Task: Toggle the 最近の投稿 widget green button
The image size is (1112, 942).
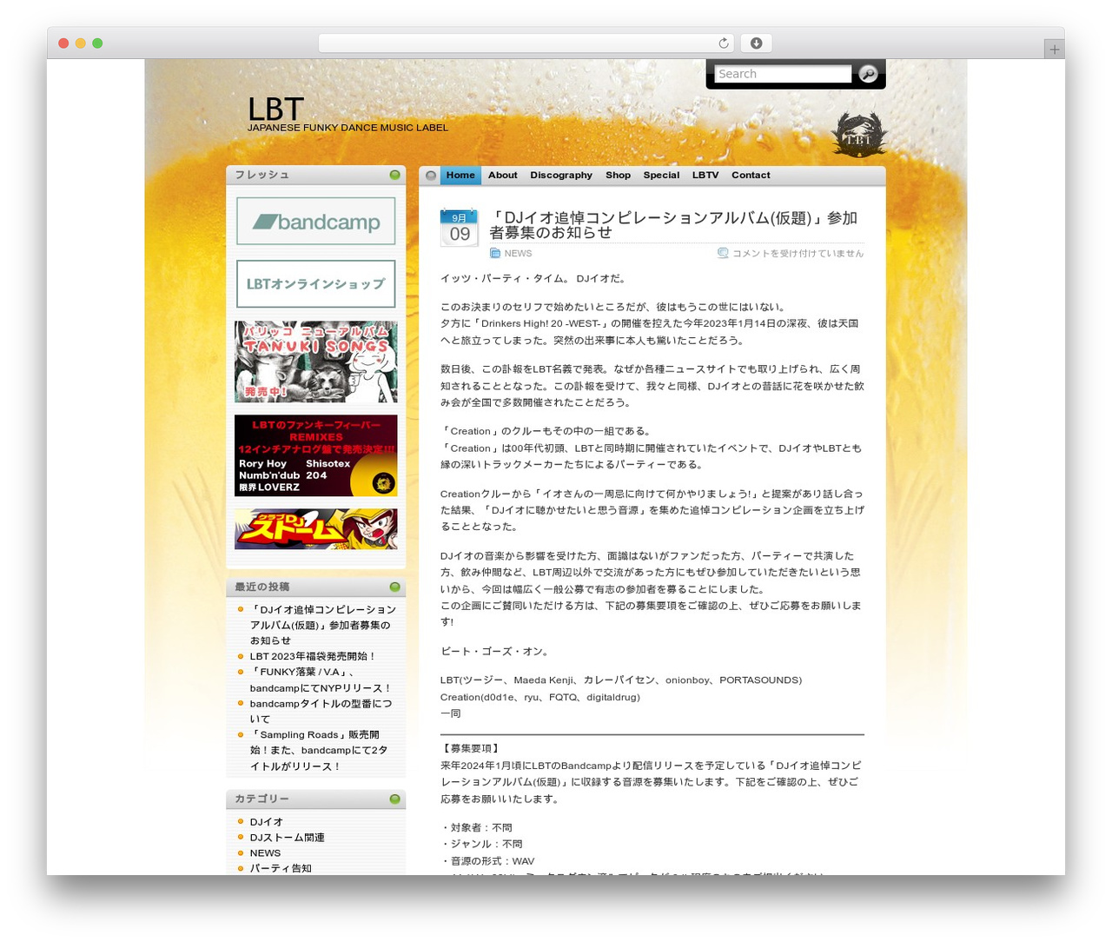Action: point(395,587)
